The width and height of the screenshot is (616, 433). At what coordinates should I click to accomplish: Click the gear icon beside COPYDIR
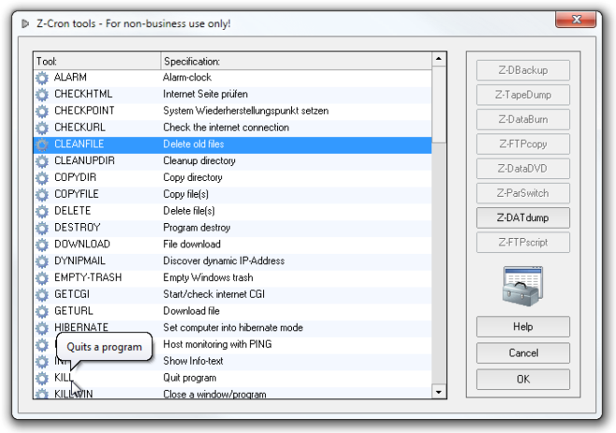coord(42,178)
